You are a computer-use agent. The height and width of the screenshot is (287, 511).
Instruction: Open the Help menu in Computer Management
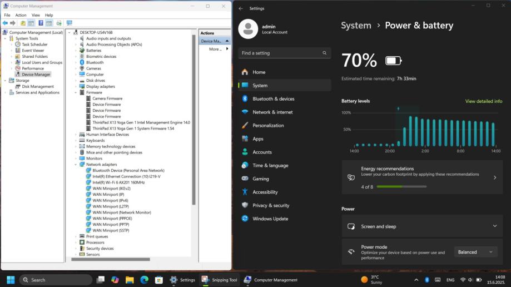(49, 15)
